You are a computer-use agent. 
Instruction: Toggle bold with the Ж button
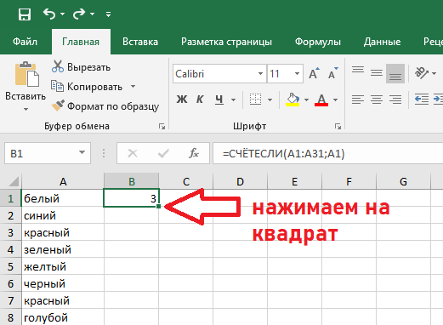pos(182,100)
